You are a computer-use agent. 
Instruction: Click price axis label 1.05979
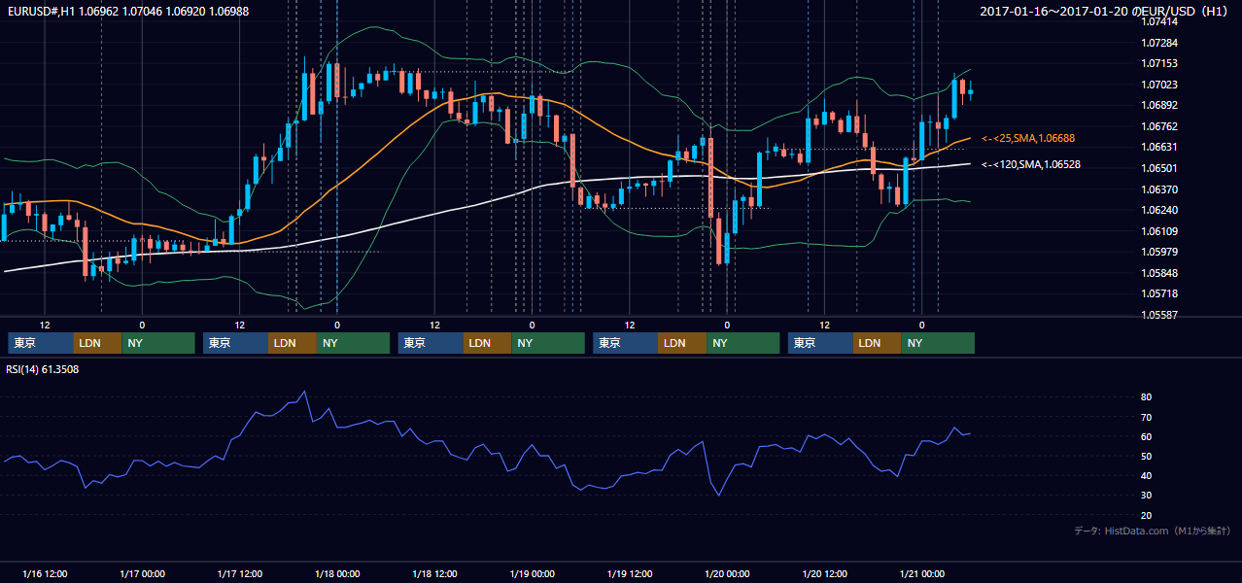pos(1159,253)
